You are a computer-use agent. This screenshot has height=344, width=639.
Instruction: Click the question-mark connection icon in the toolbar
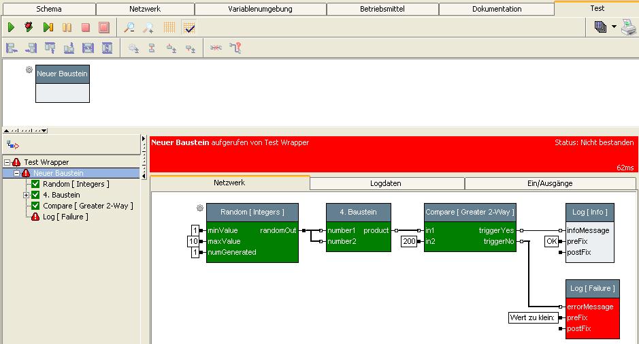235,48
